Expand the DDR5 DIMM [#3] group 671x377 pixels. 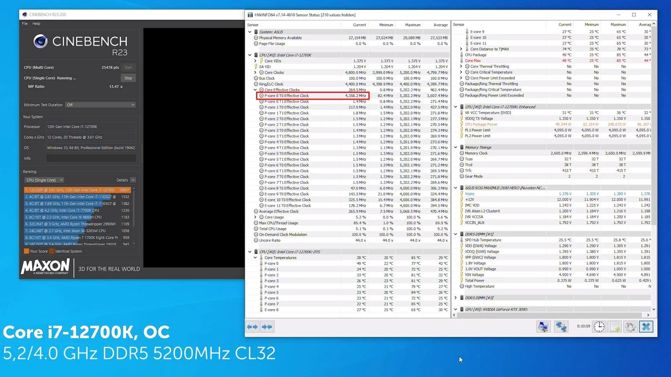pos(456,298)
